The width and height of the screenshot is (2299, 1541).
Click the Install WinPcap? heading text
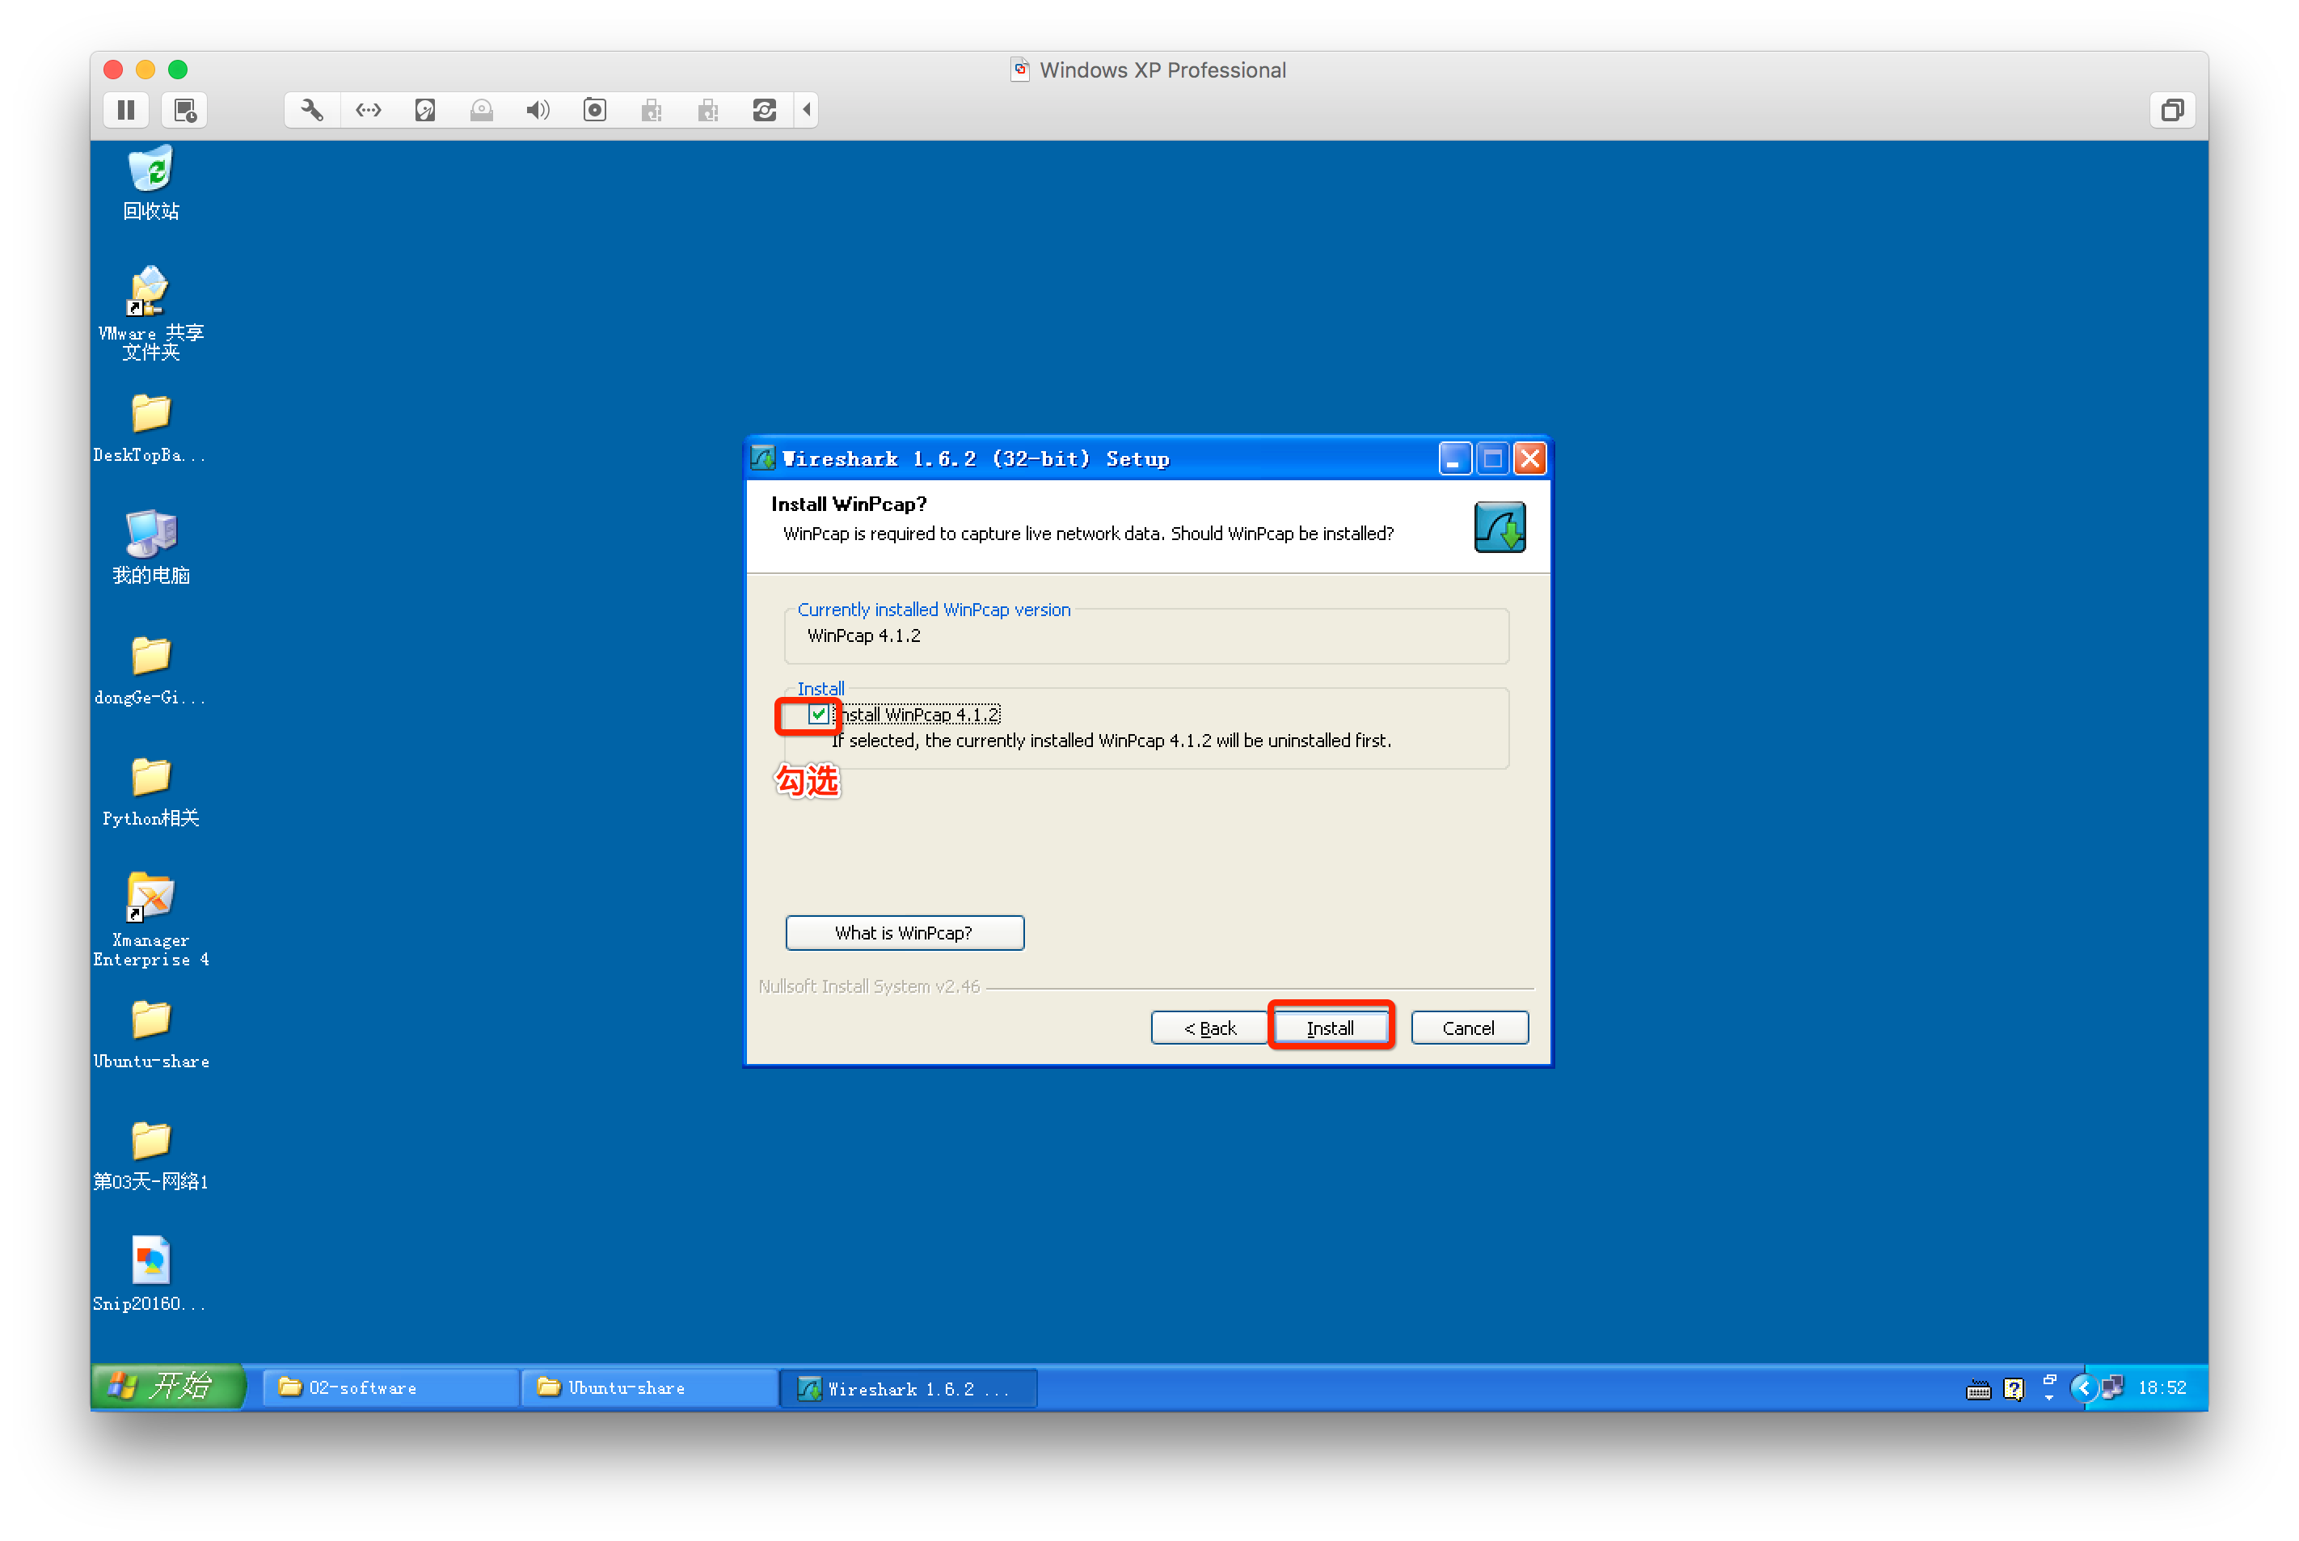[849, 505]
